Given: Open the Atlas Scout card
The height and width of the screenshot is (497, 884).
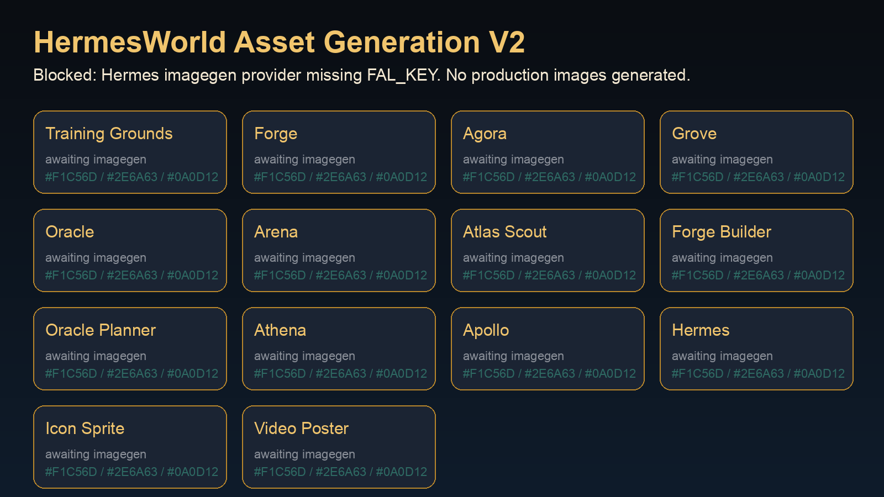Looking at the screenshot, I should 548,251.
